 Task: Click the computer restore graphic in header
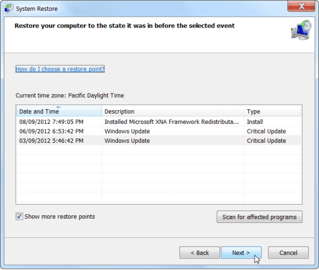(301, 30)
